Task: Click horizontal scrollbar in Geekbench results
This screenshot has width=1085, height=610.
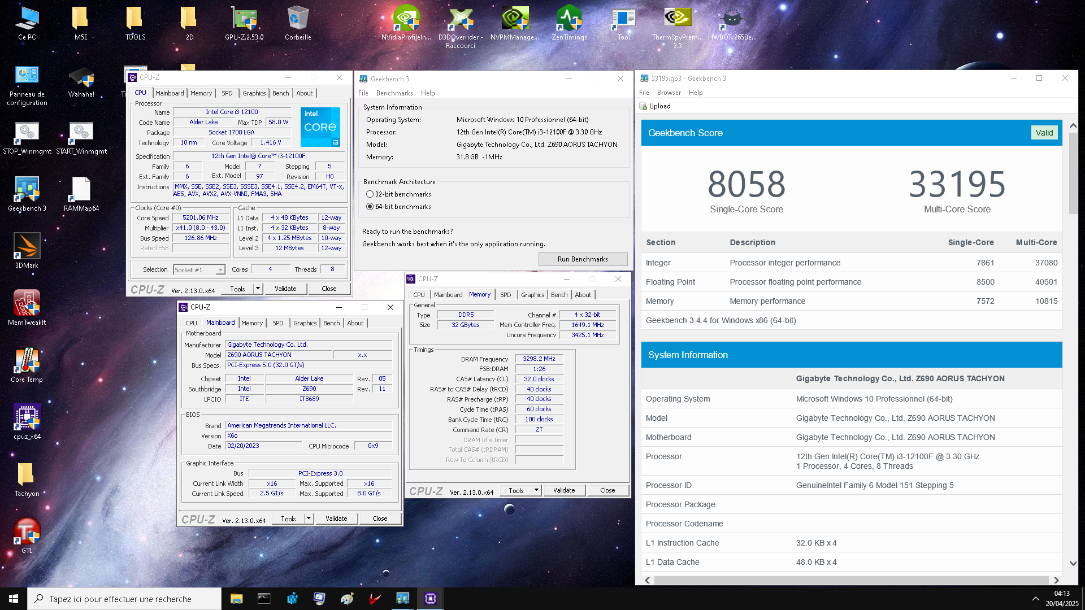Action: 851,580
